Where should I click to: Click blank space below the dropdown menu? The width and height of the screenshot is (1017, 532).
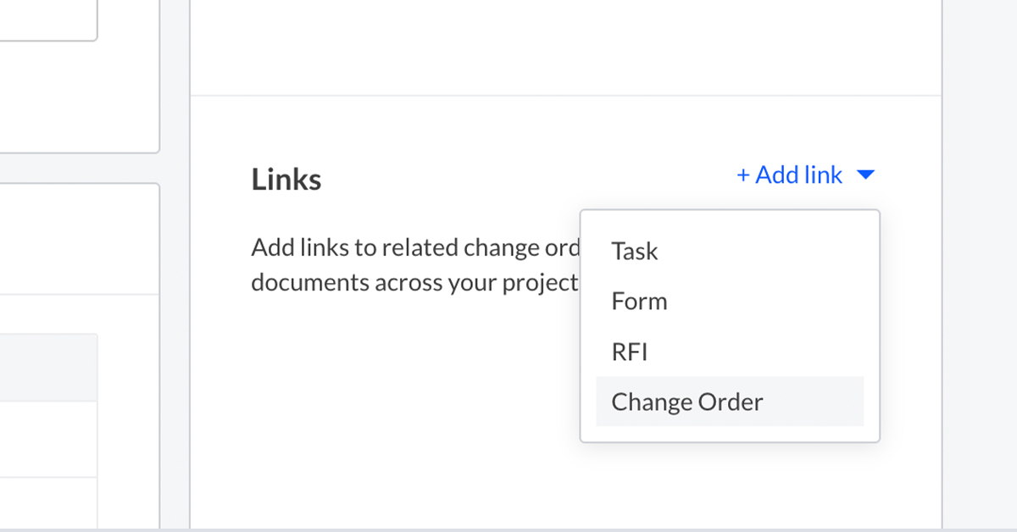click(729, 487)
